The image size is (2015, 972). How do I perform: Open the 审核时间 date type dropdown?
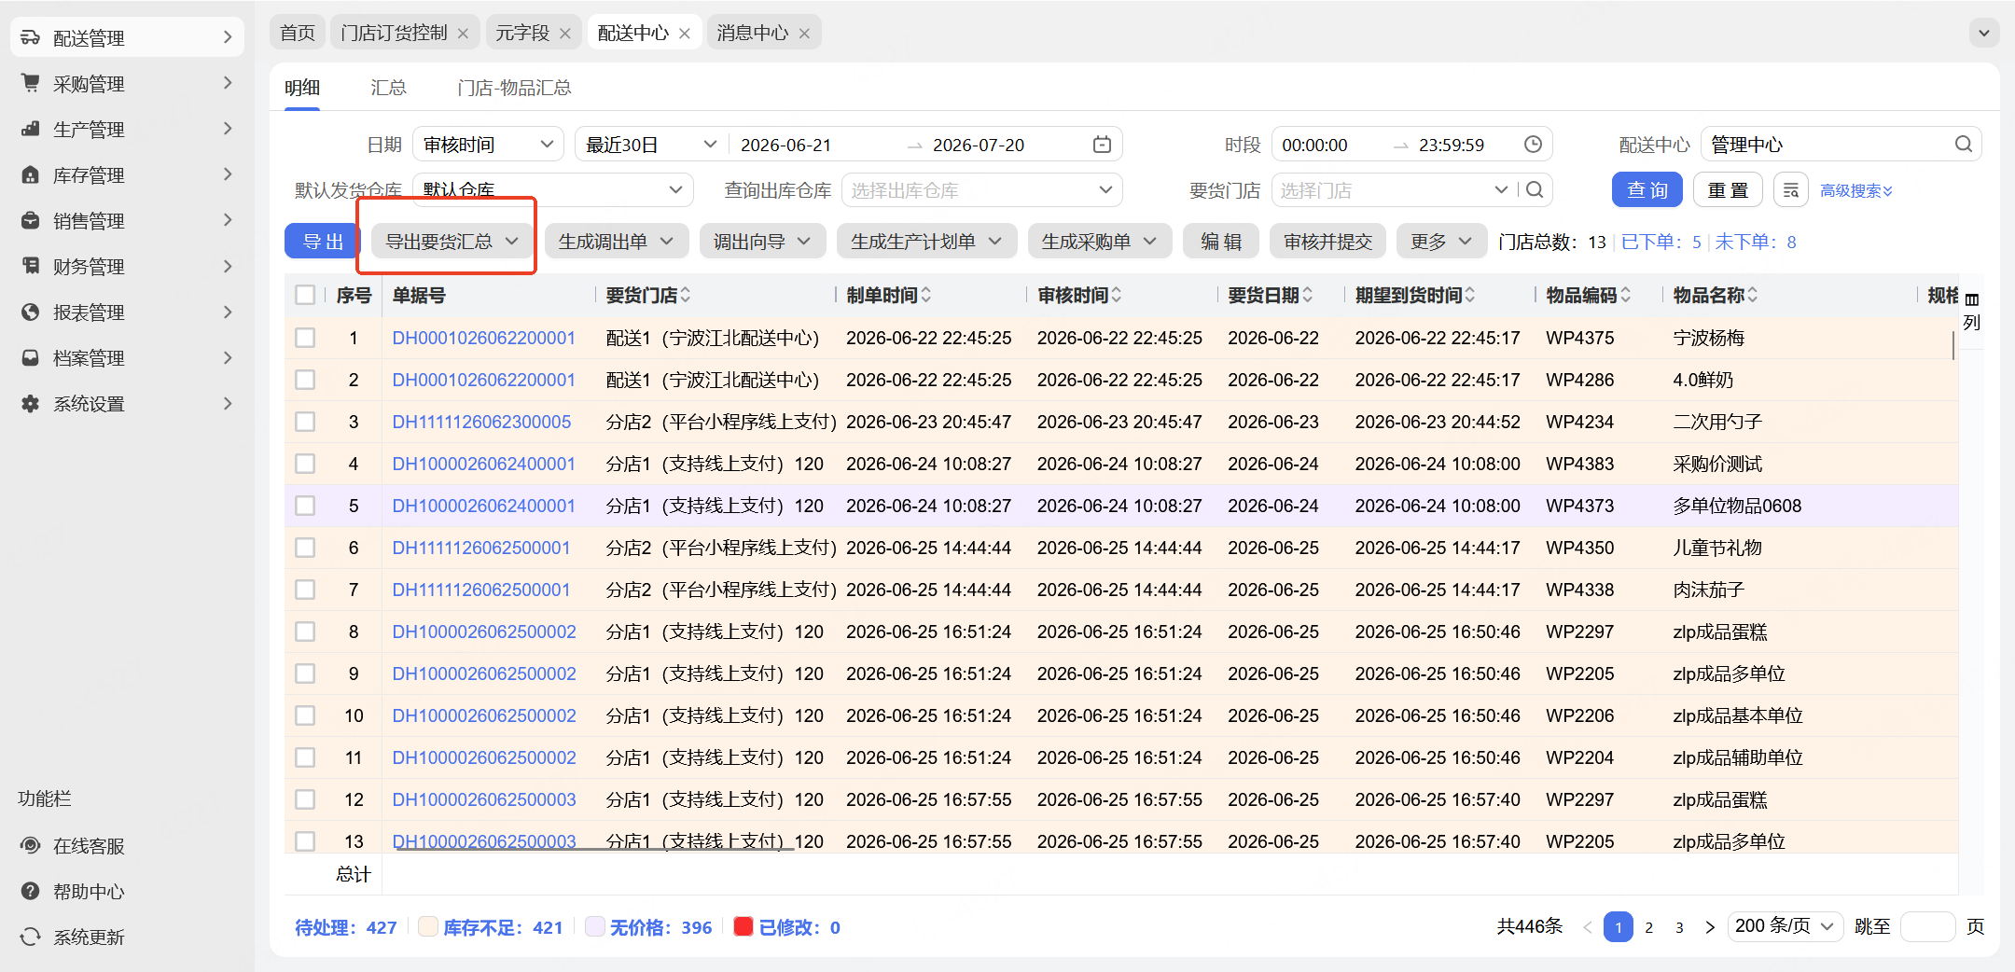488,145
